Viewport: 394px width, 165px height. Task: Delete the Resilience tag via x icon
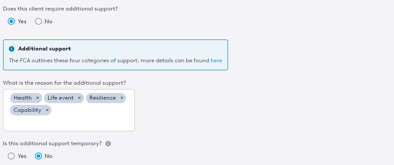pos(122,98)
